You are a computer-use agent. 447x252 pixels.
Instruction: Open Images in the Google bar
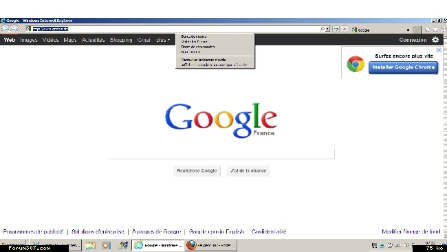[29, 40]
